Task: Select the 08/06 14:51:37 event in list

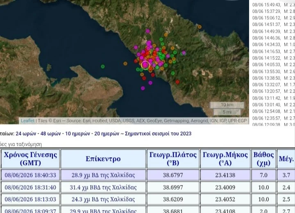Action: [x=274, y=25]
